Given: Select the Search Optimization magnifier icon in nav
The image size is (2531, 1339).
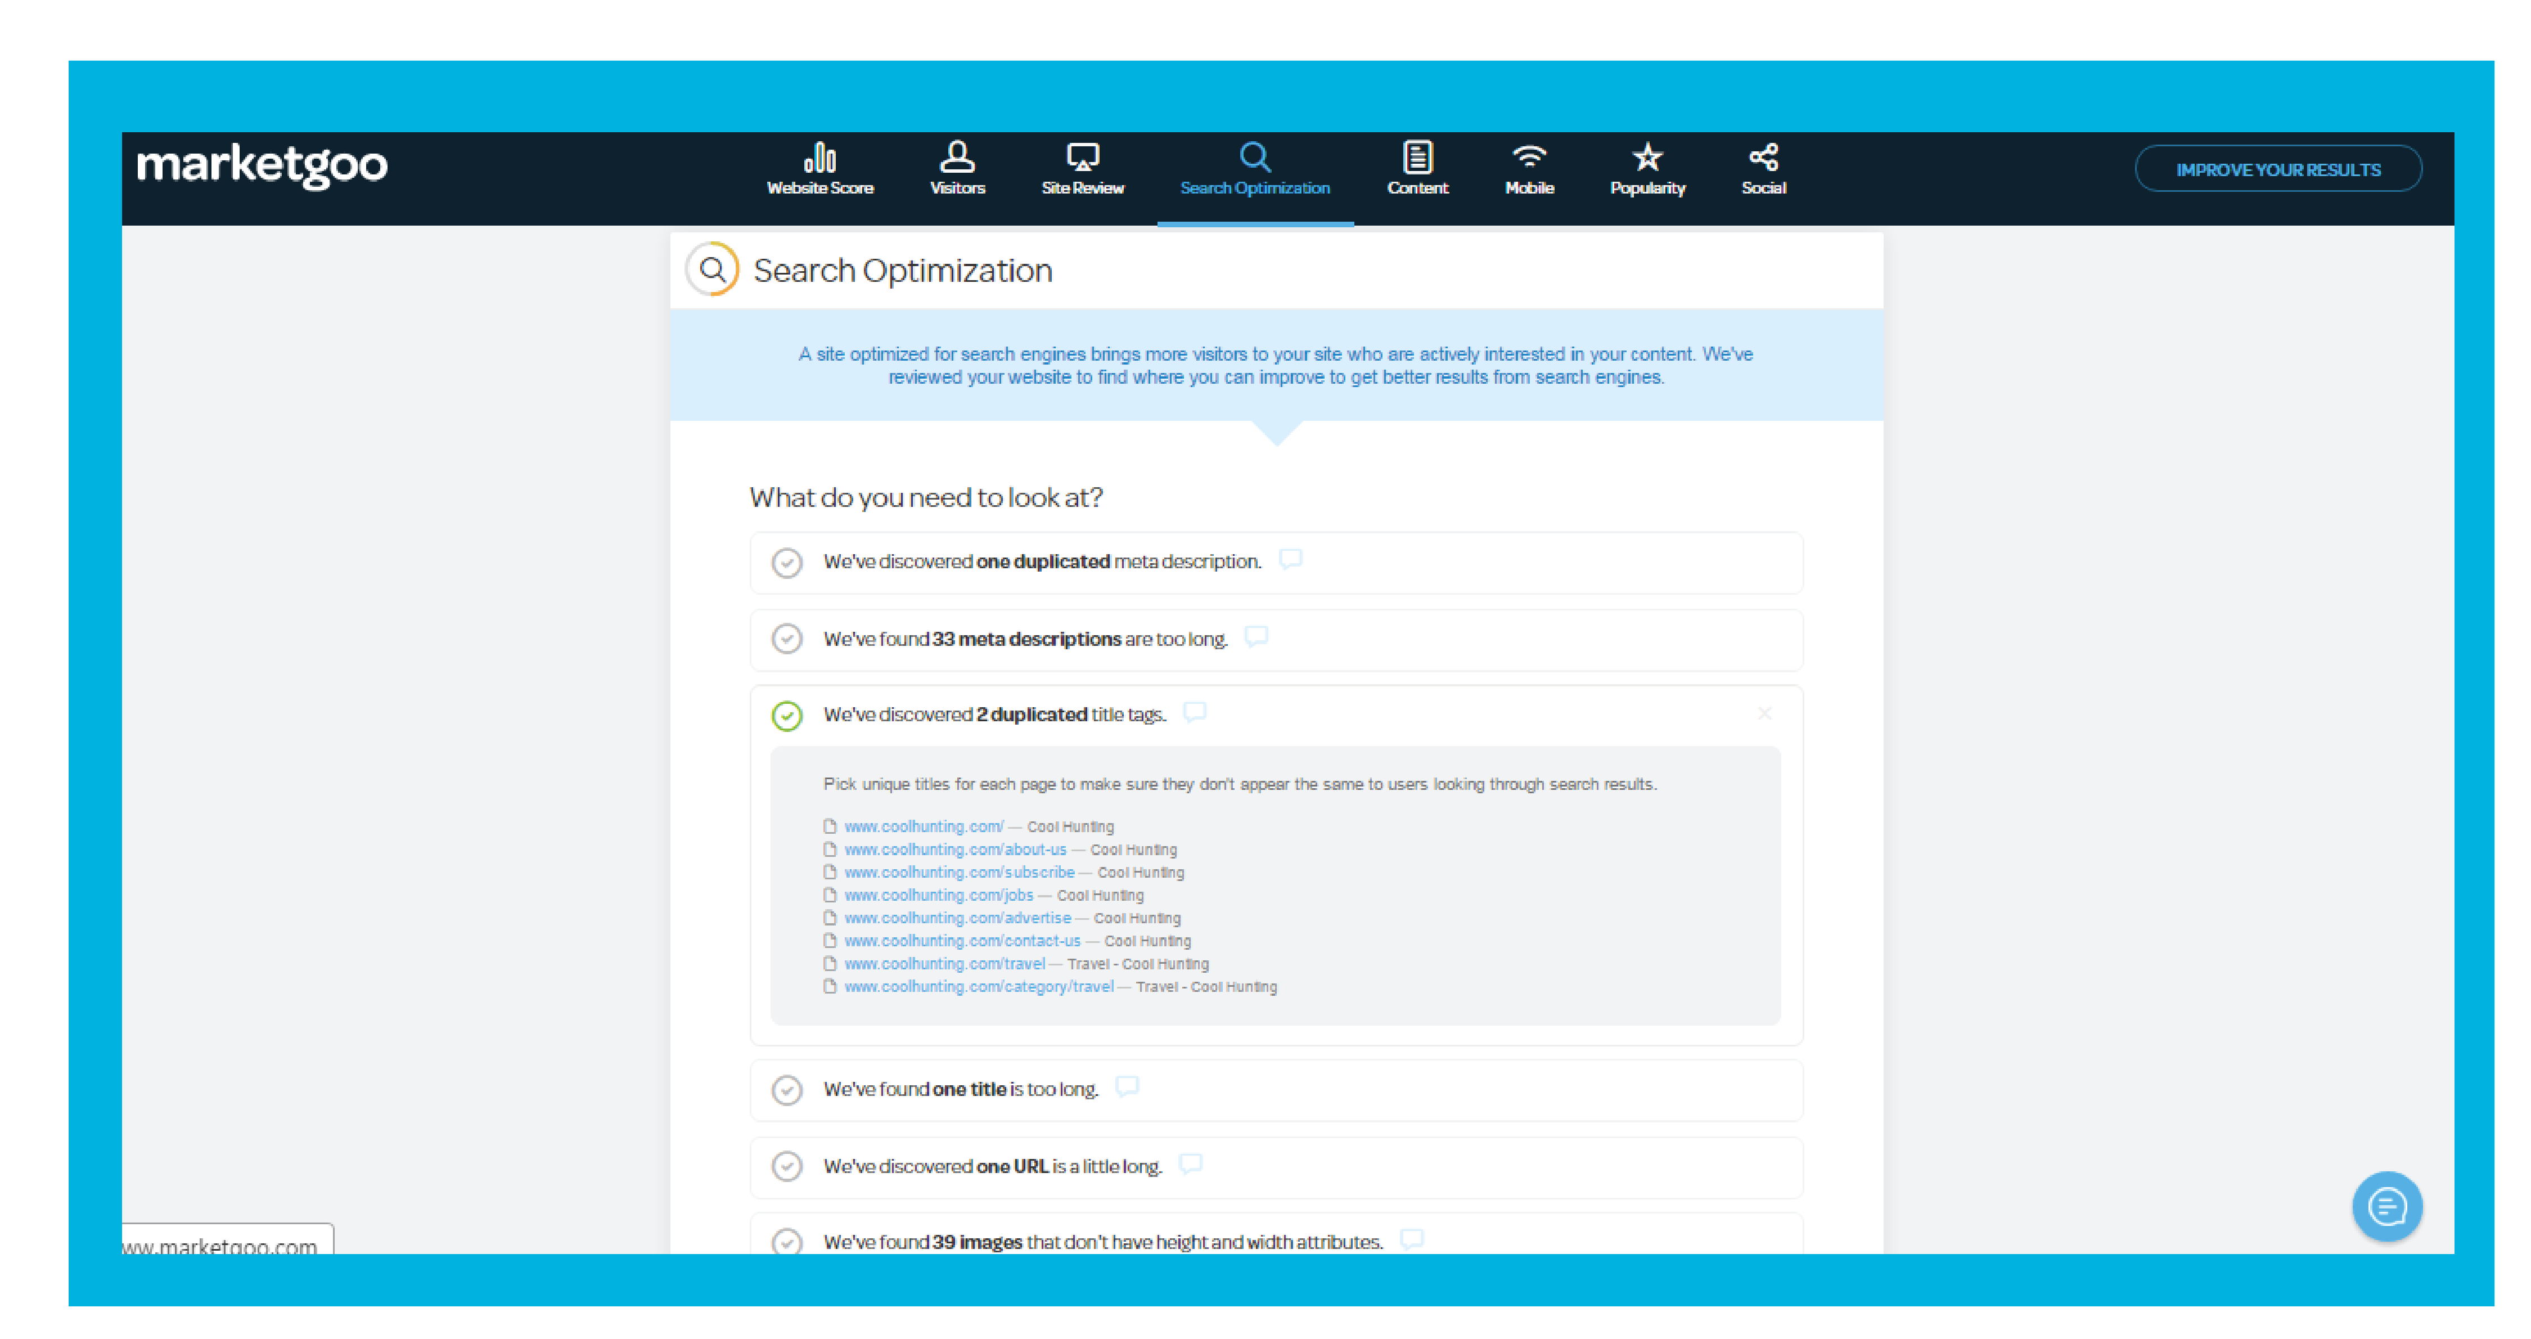Looking at the screenshot, I should click(1255, 158).
